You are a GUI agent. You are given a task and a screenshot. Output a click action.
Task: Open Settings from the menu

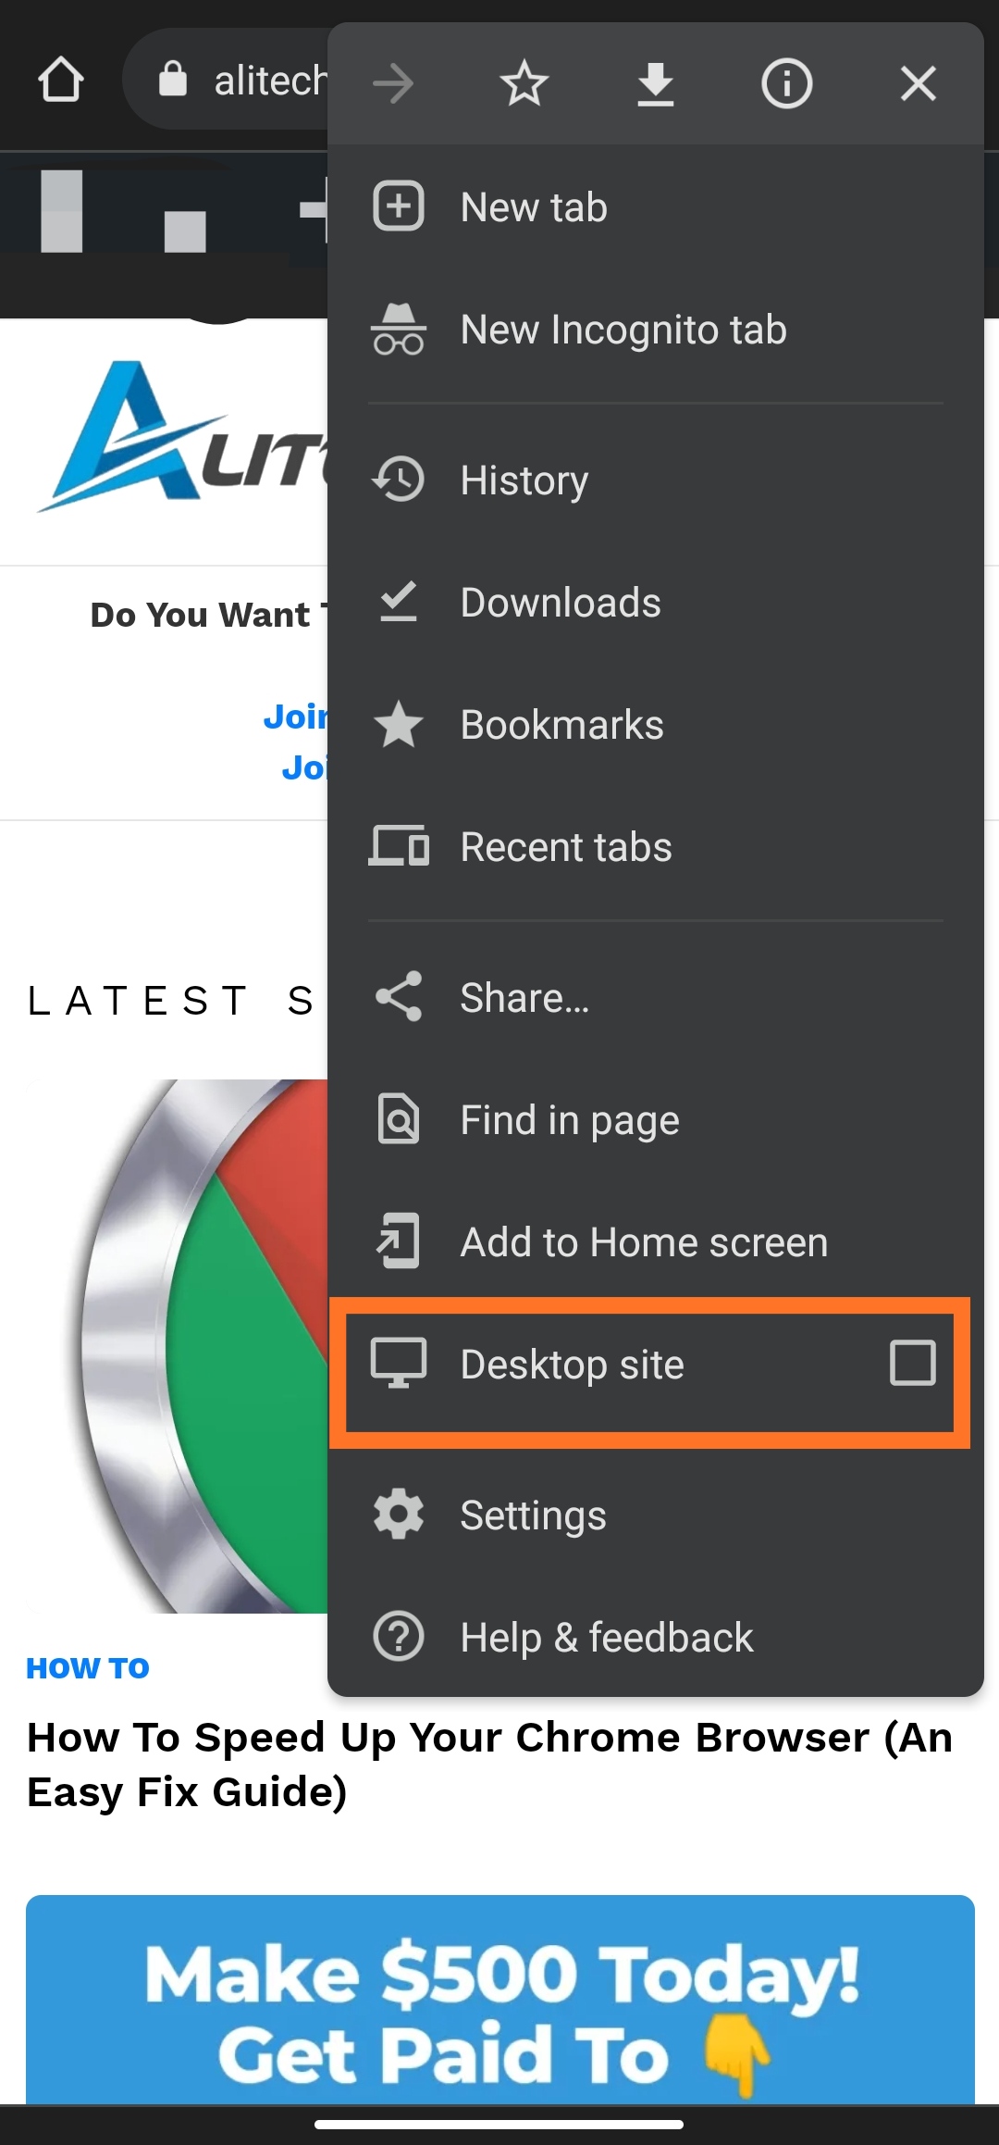[x=656, y=1515]
